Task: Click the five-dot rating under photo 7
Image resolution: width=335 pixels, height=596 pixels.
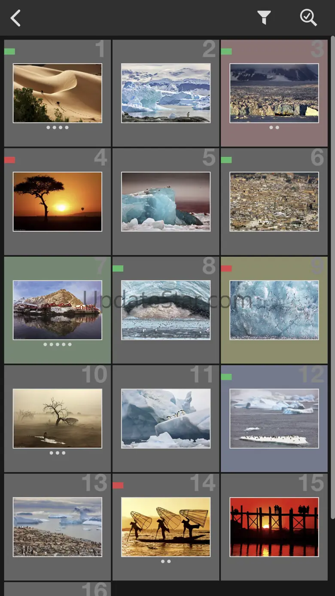Action: point(57,345)
